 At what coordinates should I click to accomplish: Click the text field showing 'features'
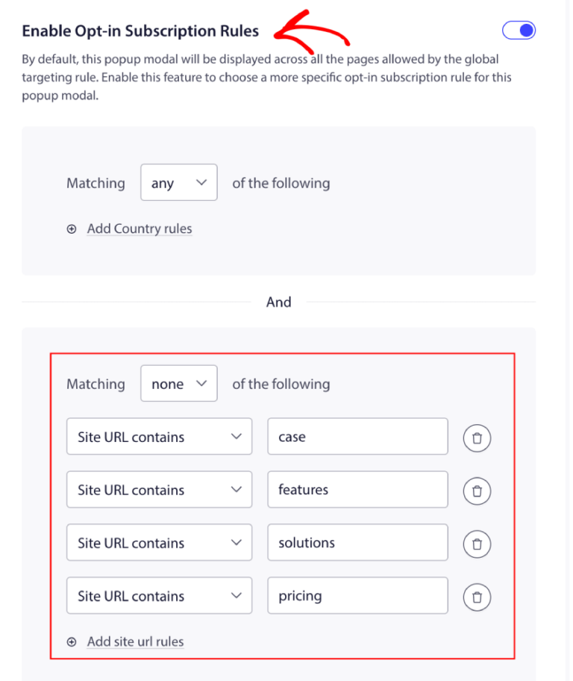pyautogui.click(x=357, y=489)
